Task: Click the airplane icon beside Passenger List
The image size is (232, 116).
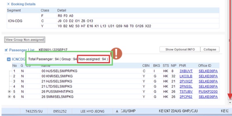Action: tap(6, 50)
